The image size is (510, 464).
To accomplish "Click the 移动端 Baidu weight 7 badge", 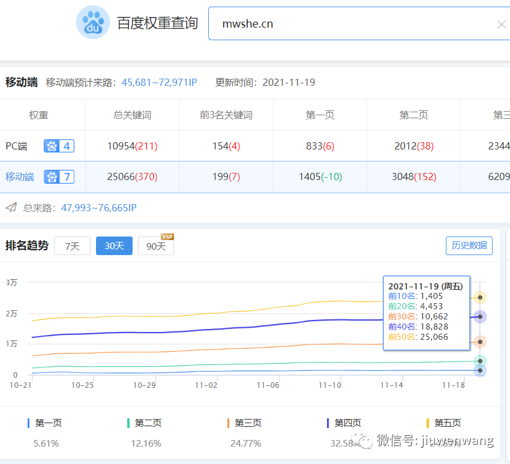I will coord(59,176).
